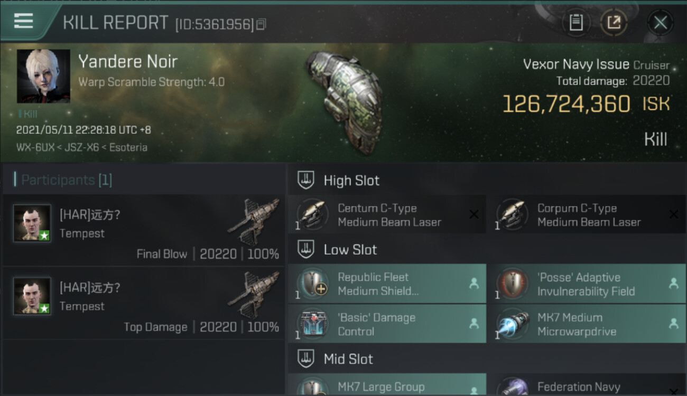
Task: Select Republic Fleet Medium Shield module
Action: [387, 284]
